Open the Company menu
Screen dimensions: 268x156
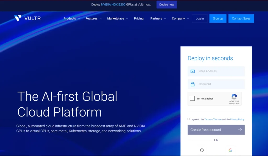tap(180, 19)
